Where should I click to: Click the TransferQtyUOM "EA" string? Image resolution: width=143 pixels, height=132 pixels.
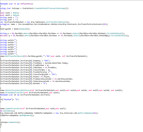[53, 74]
